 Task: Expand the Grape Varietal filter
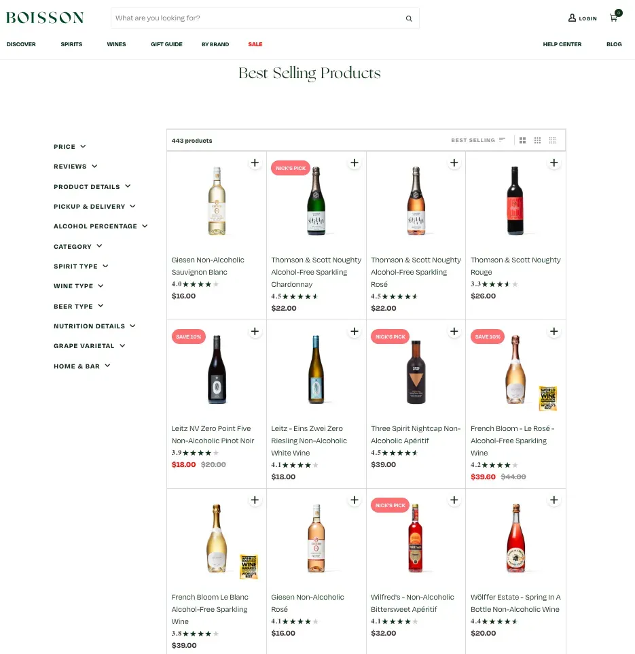pos(89,346)
